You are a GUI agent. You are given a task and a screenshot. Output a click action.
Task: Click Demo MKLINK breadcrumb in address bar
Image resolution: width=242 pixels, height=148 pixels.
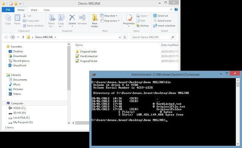point(44,37)
